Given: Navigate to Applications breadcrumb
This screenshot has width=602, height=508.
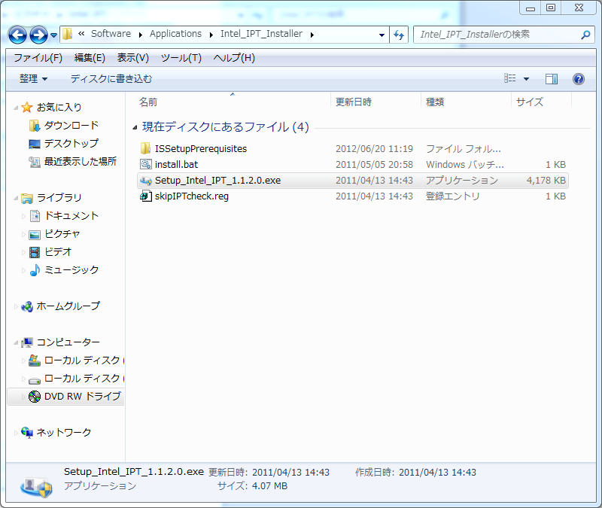Looking at the screenshot, I should [x=175, y=34].
